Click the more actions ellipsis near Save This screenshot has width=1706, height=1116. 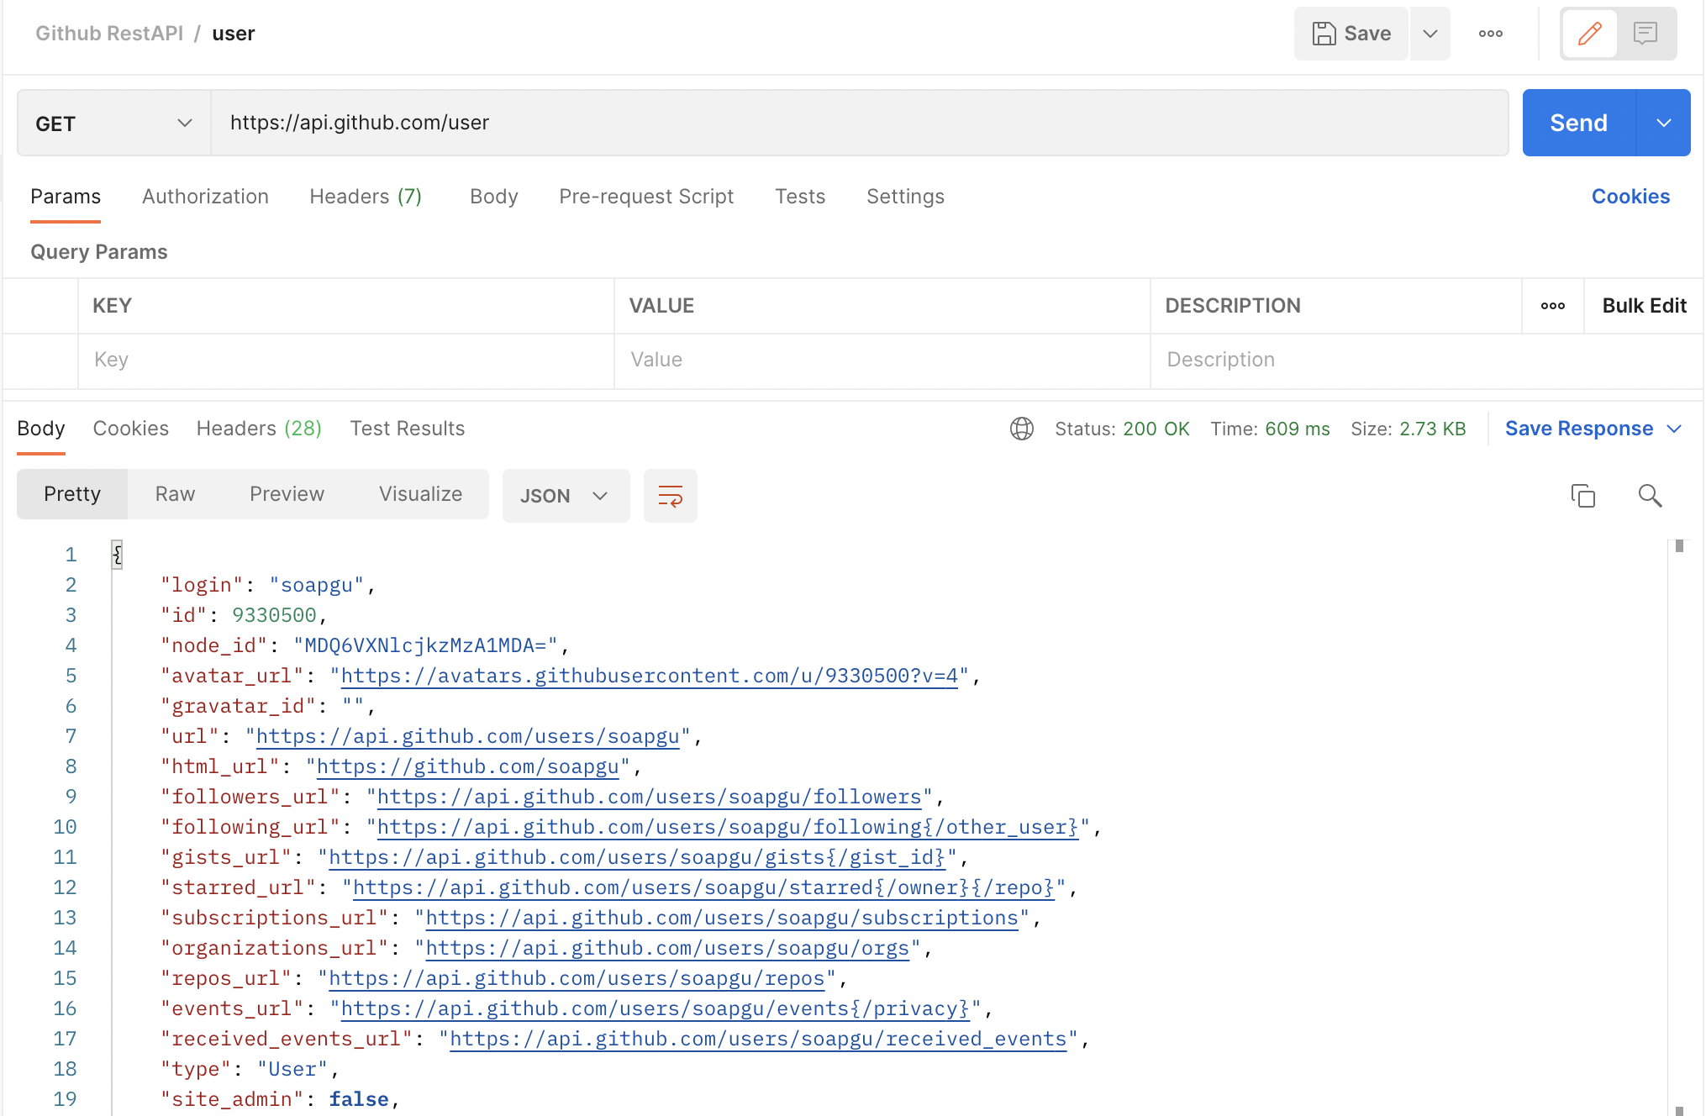[1491, 34]
